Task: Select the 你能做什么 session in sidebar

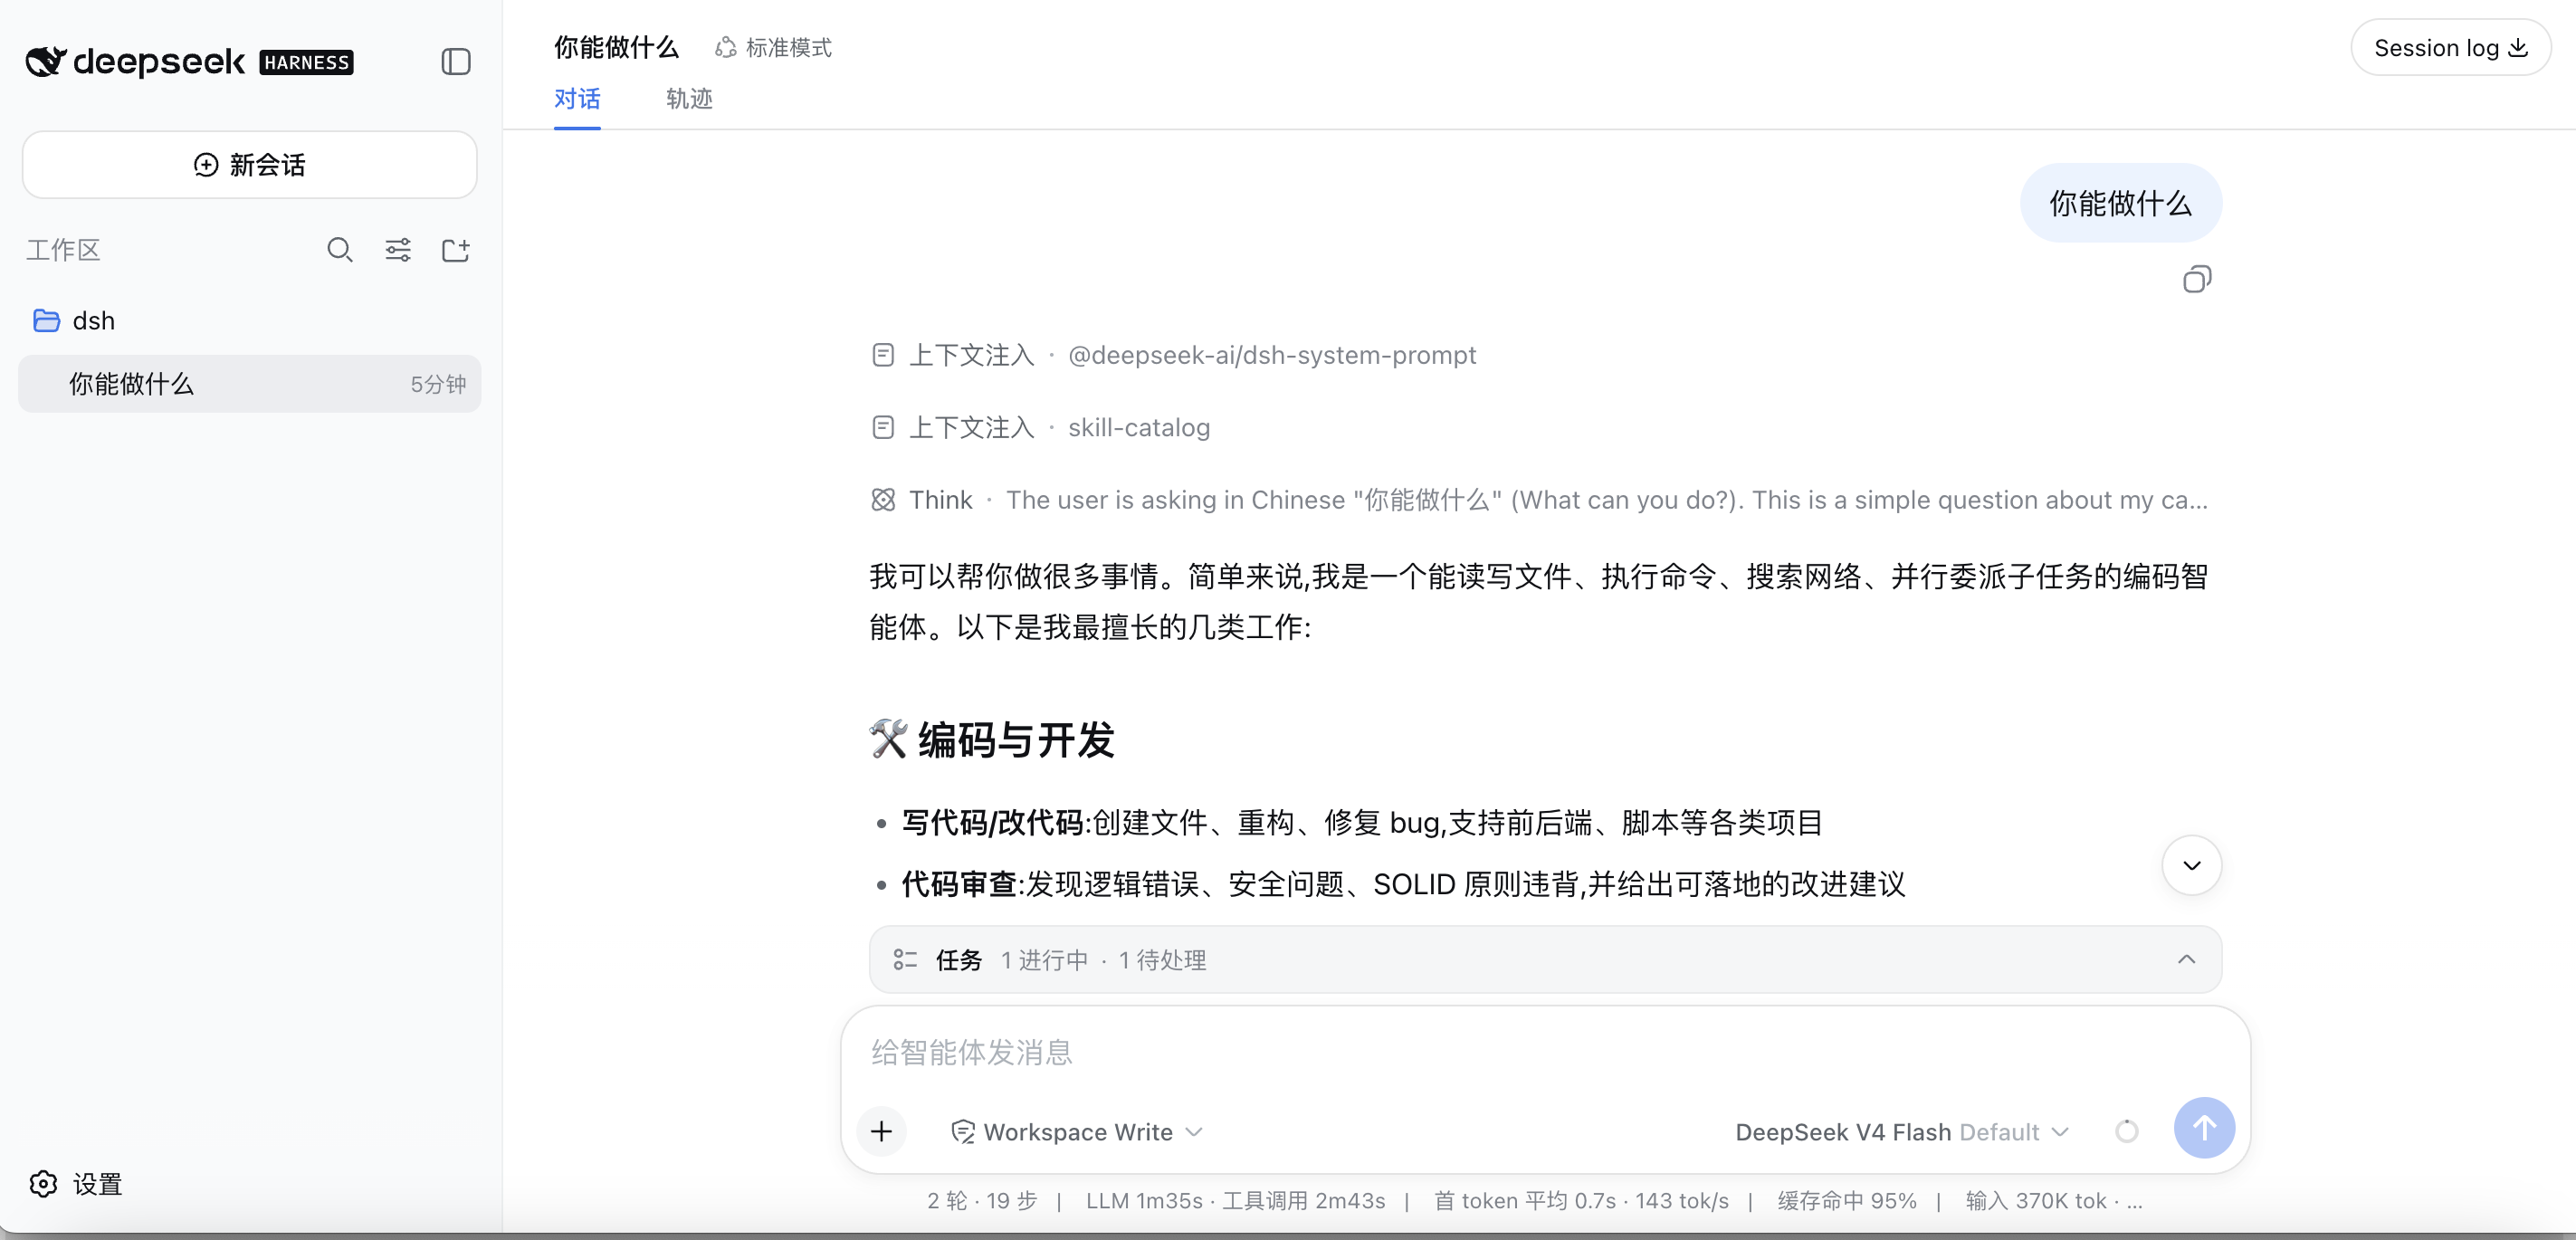Action: click(249, 384)
